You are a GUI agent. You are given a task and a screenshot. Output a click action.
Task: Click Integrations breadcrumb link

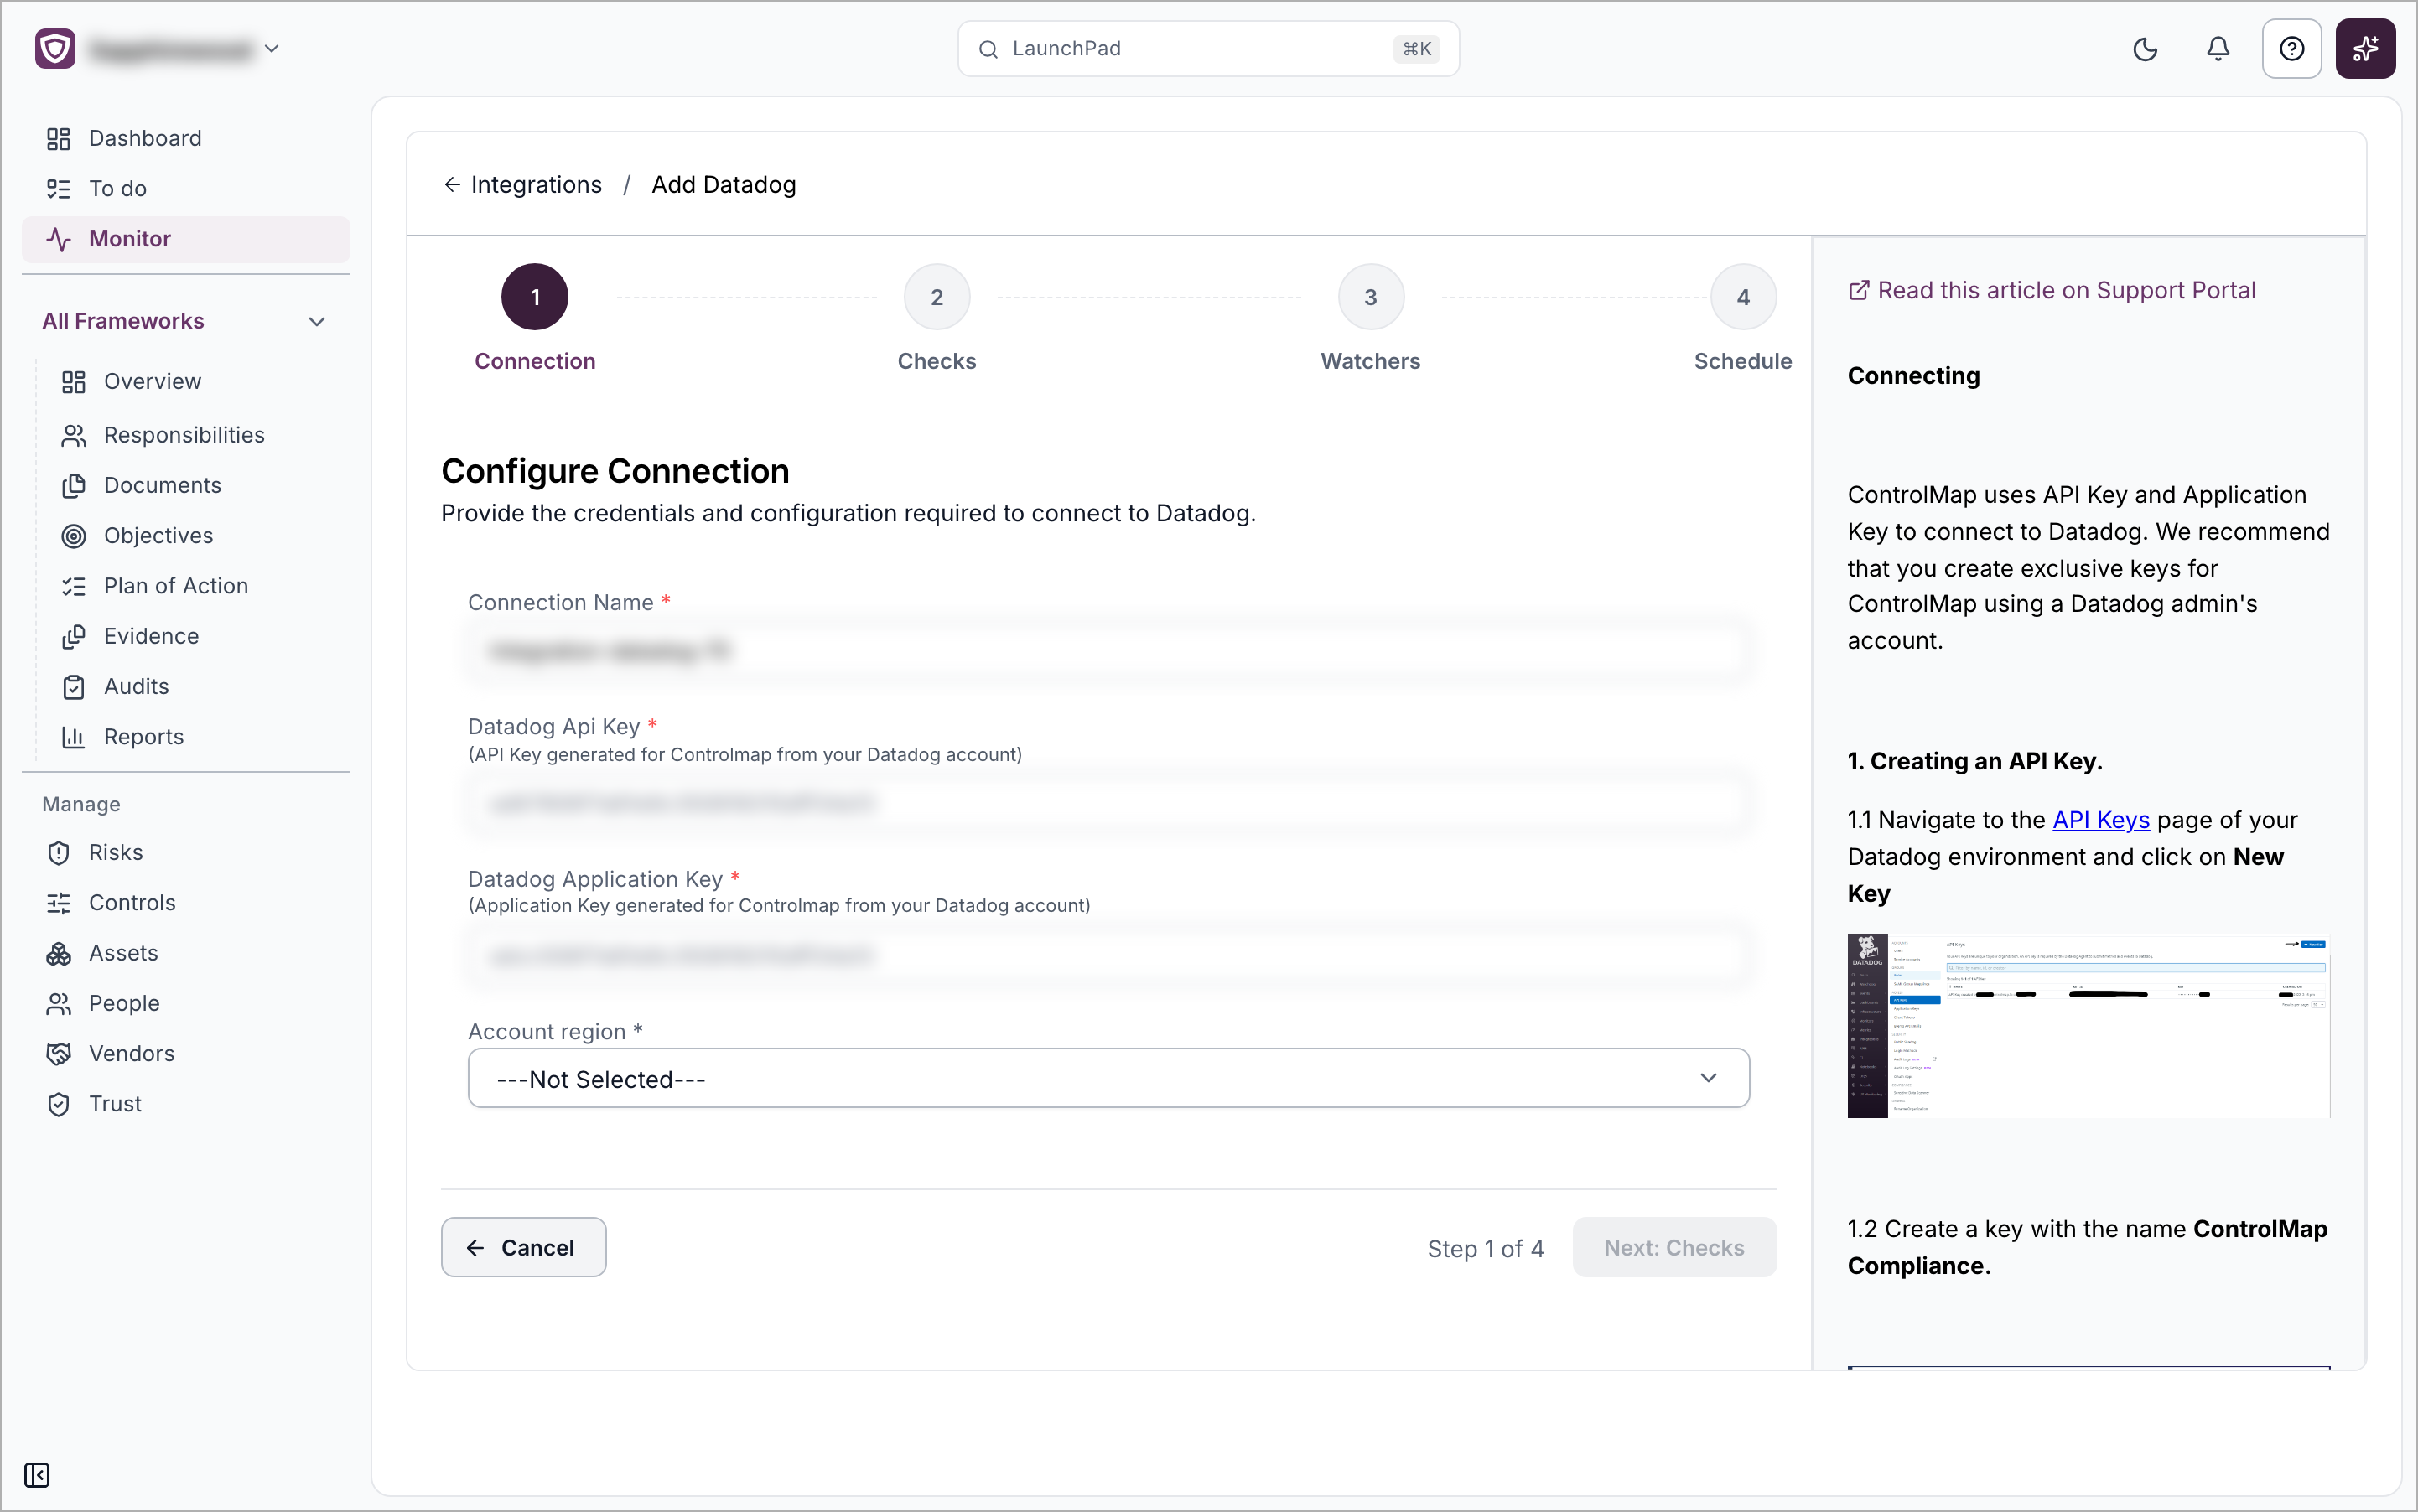(x=537, y=184)
